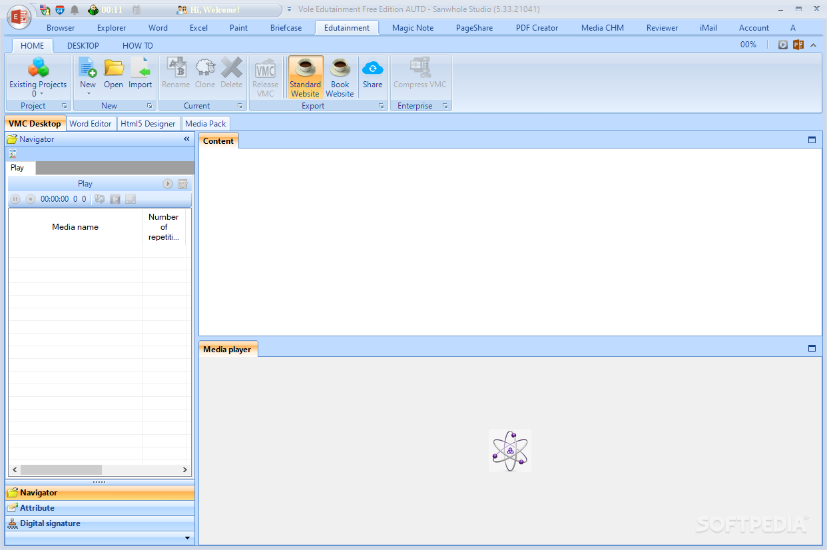The image size is (827, 550).
Task: Click the US flag language icon
Action: [45, 10]
